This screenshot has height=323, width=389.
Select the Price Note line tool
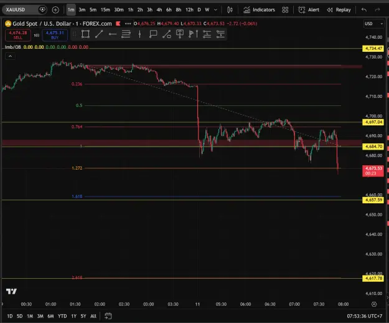(x=166, y=34)
